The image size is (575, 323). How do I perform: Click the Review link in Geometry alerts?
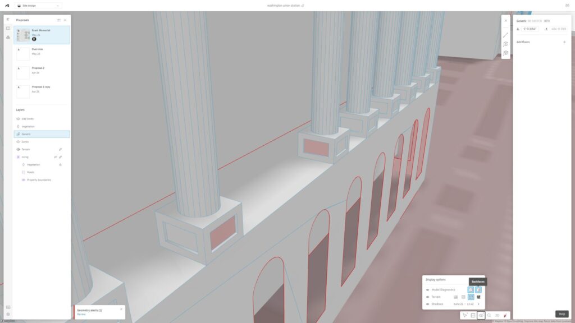81,315
